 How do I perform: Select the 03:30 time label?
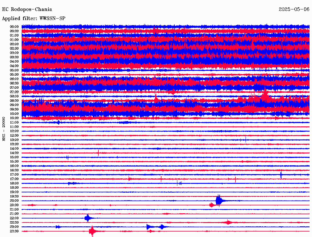14,57
